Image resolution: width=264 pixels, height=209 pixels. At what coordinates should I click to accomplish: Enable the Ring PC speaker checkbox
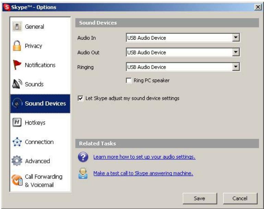pyautogui.click(x=129, y=81)
